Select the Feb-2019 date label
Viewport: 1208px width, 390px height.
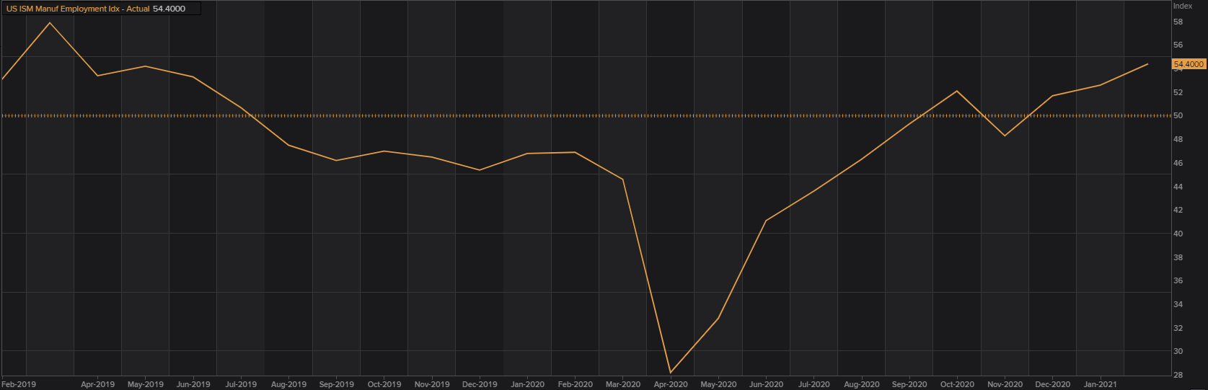pyautogui.click(x=19, y=384)
